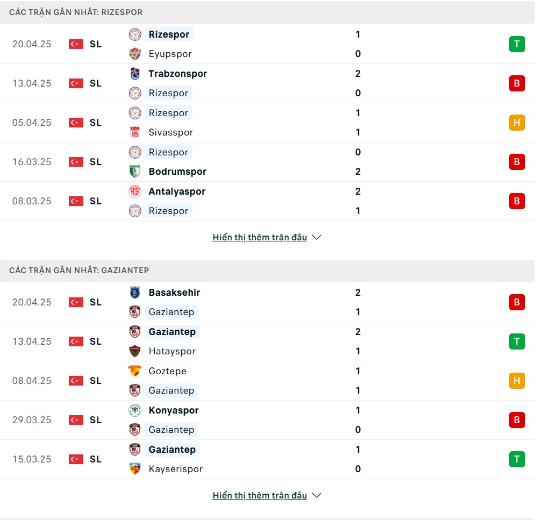Click the Goztepe club logo
Image resolution: width=537 pixels, height=520 pixels.
[x=135, y=371]
